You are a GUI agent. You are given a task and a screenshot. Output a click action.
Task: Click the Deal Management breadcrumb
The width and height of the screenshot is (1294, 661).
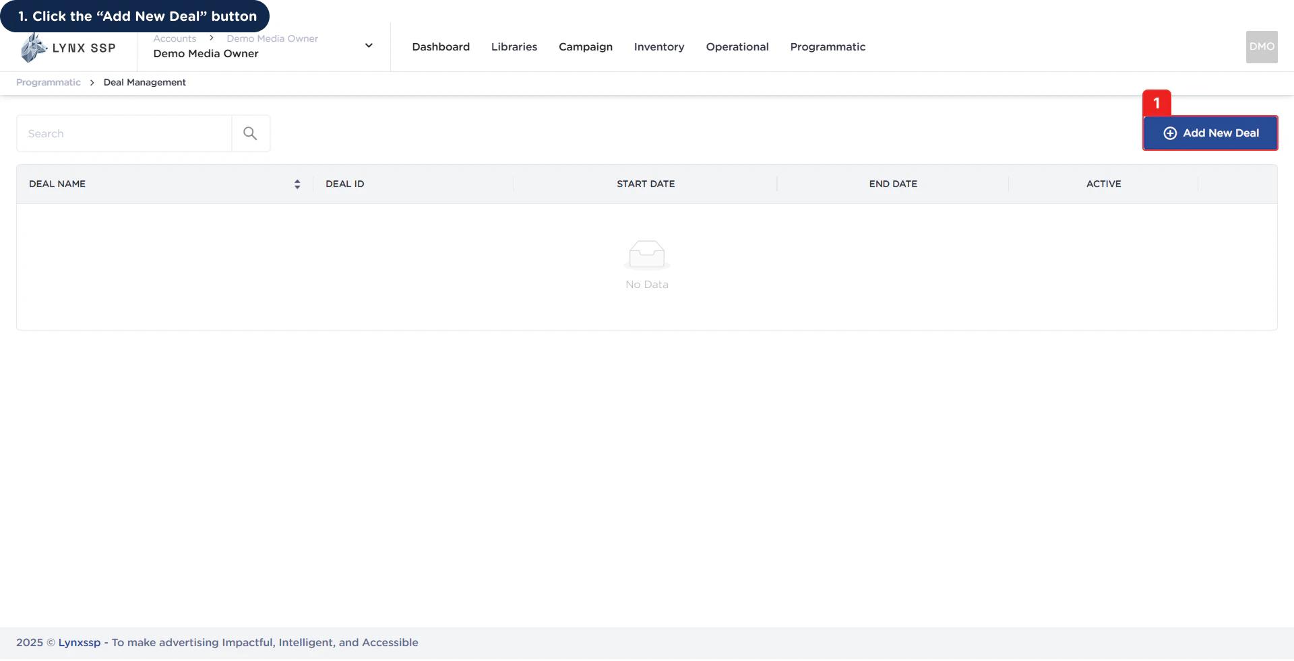point(144,82)
